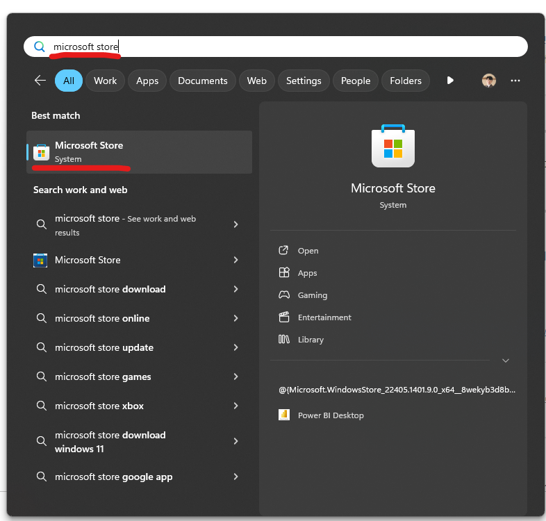
Task: Click magnifier beside 'microsoft store online'
Action: (42, 318)
